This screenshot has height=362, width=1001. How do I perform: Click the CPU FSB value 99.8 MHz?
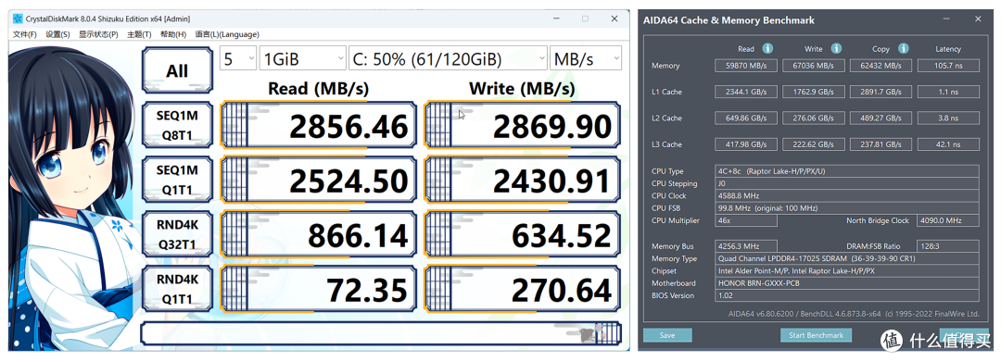pos(847,208)
